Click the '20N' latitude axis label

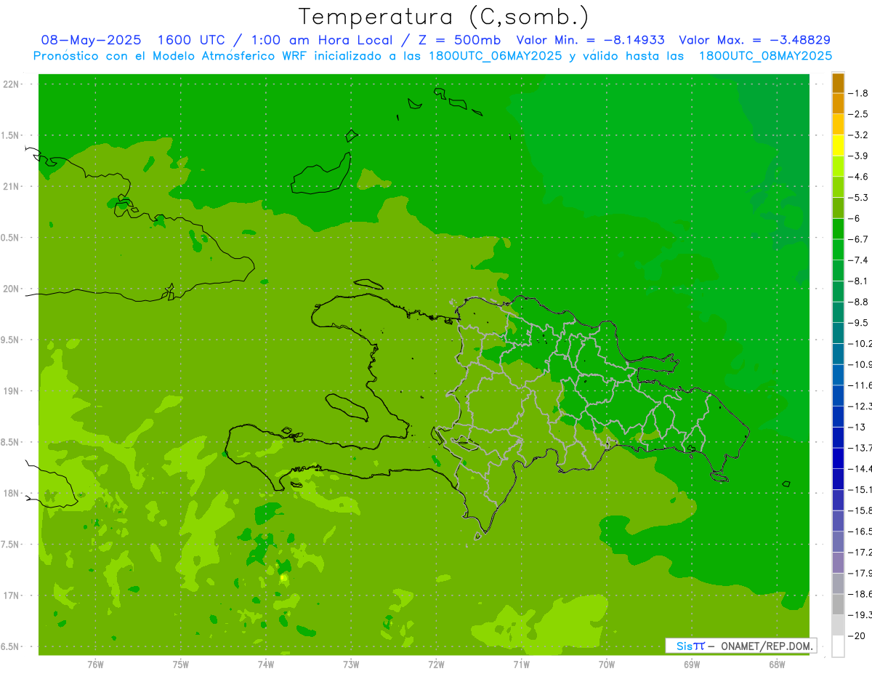11,289
